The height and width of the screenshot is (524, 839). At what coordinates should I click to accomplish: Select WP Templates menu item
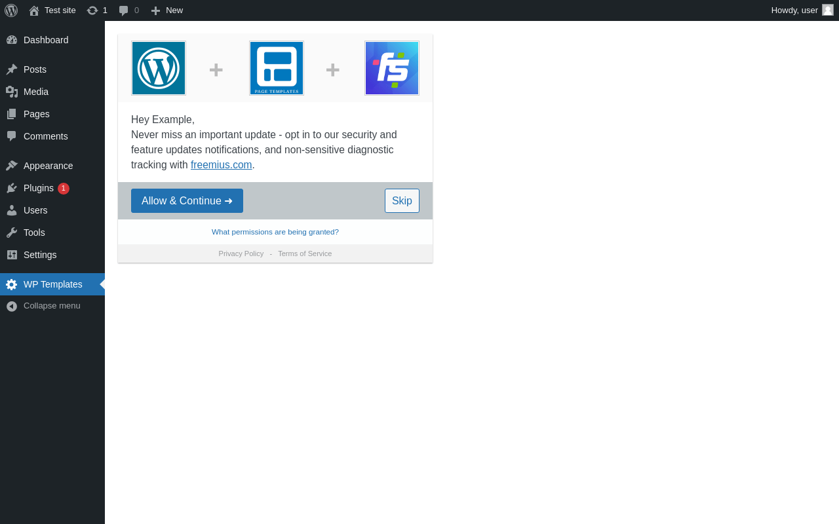click(x=52, y=284)
